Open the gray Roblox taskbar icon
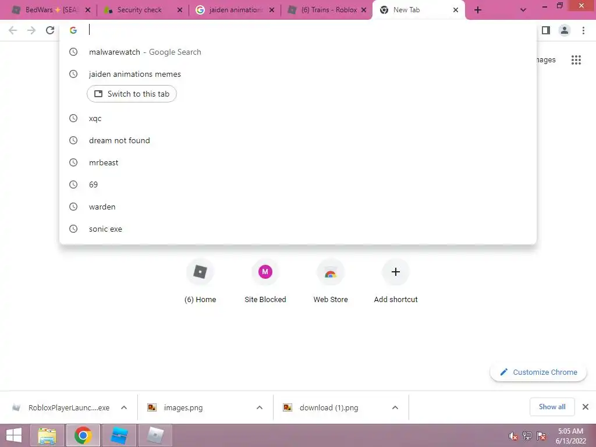 [155, 435]
